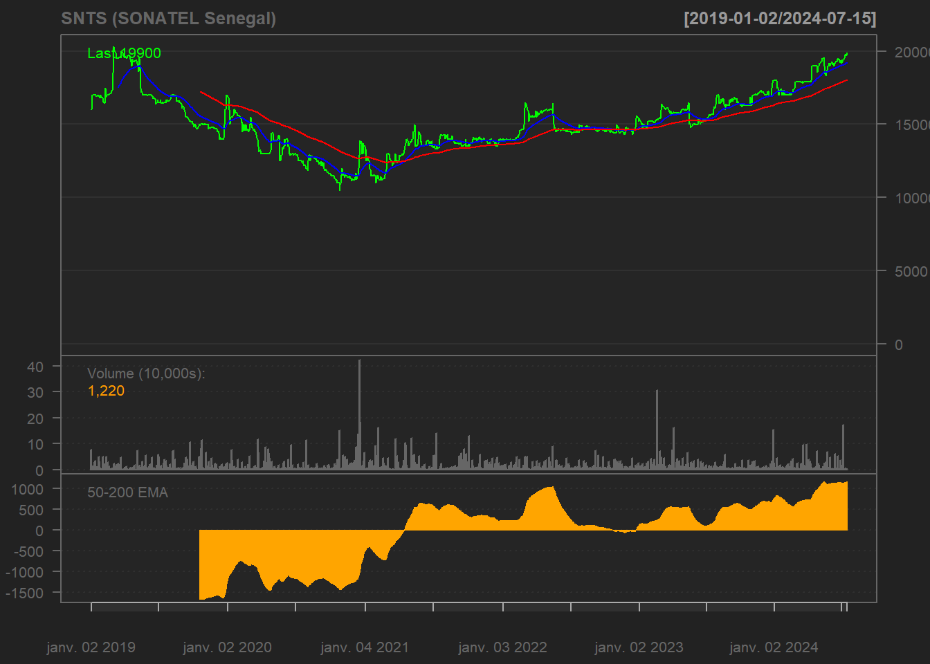Select the orange 1,220 volume value
This screenshot has width=930, height=664.
pyautogui.click(x=106, y=391)
